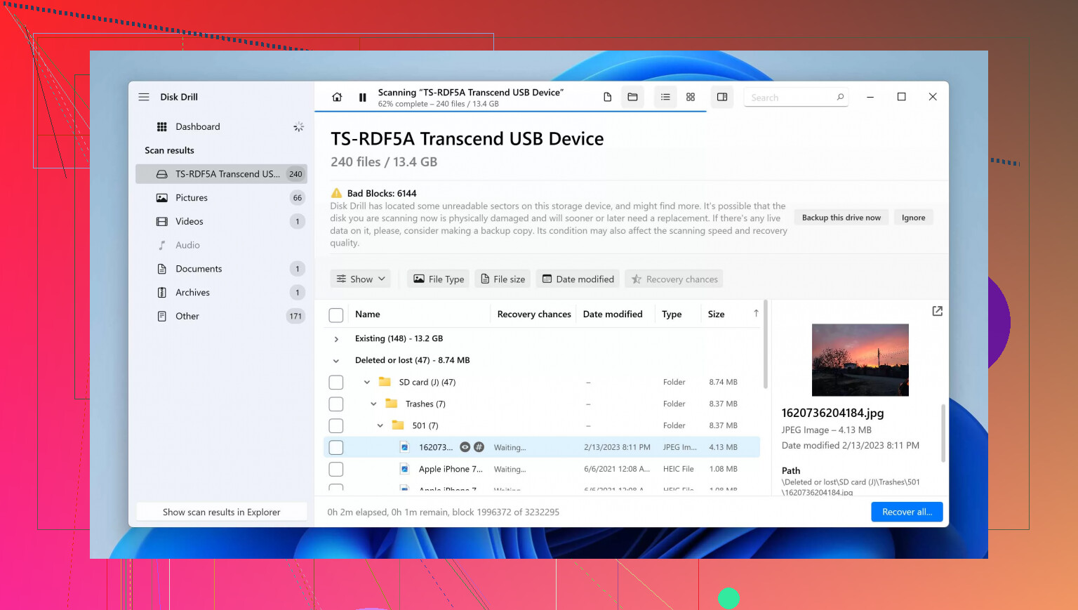1078x610 pixels.
Task: Switch to file view icon
Action: click(607, 98)
